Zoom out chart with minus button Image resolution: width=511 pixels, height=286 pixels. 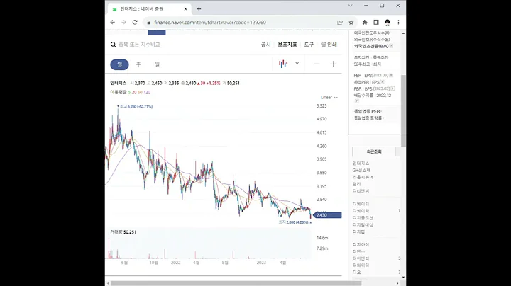pyautogui.click(x=317, y=64)
